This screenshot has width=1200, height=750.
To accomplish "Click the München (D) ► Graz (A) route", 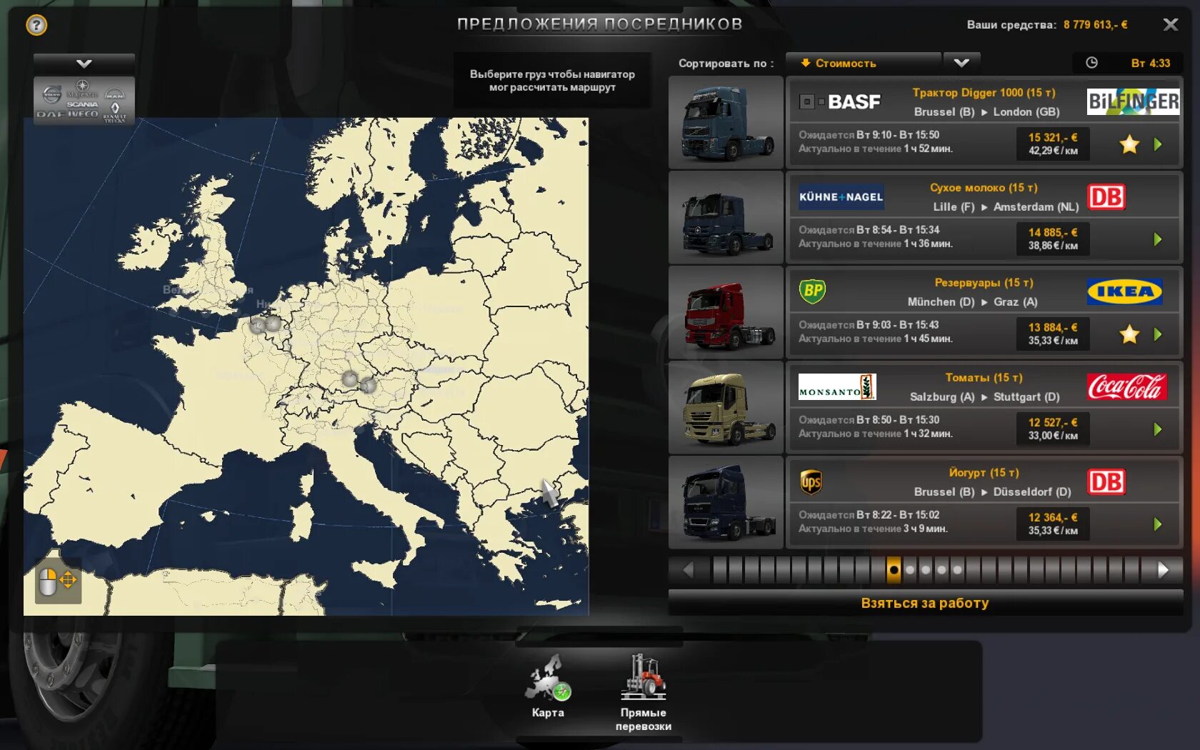I will click(972, 302).
